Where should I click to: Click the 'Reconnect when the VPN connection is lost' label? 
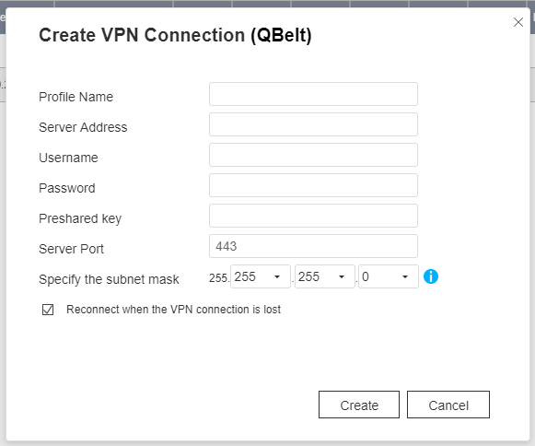pyautogui.click(x=173, y=310)
